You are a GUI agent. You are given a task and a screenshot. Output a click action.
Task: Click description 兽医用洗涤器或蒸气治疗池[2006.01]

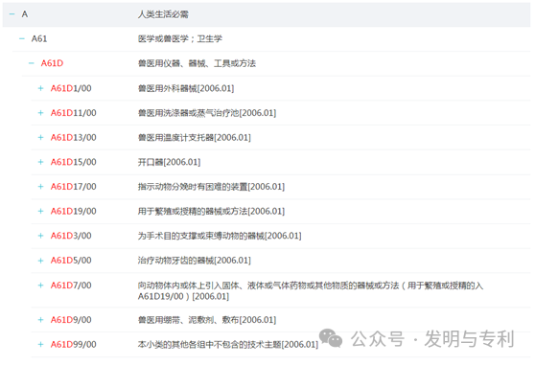[207, 113]
